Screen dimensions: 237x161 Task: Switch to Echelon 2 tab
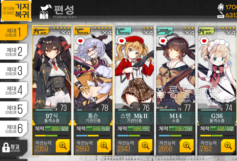(x=14, y=51)
